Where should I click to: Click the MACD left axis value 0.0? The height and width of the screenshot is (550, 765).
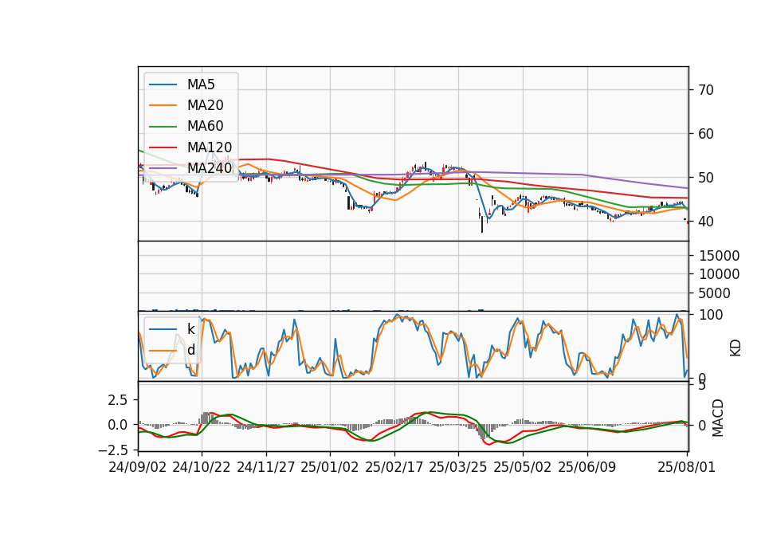coord(118,425)
